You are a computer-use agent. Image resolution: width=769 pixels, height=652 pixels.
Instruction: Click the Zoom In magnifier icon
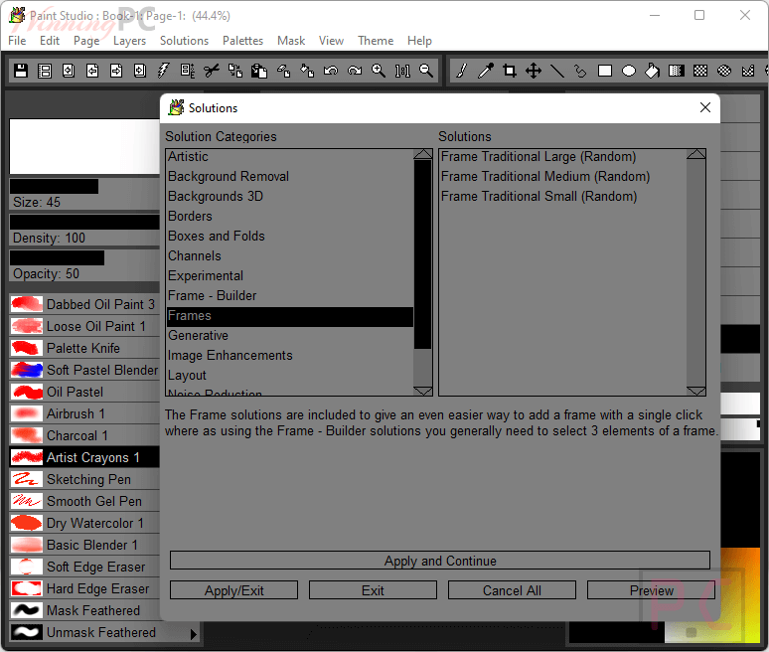pos(379,72)
